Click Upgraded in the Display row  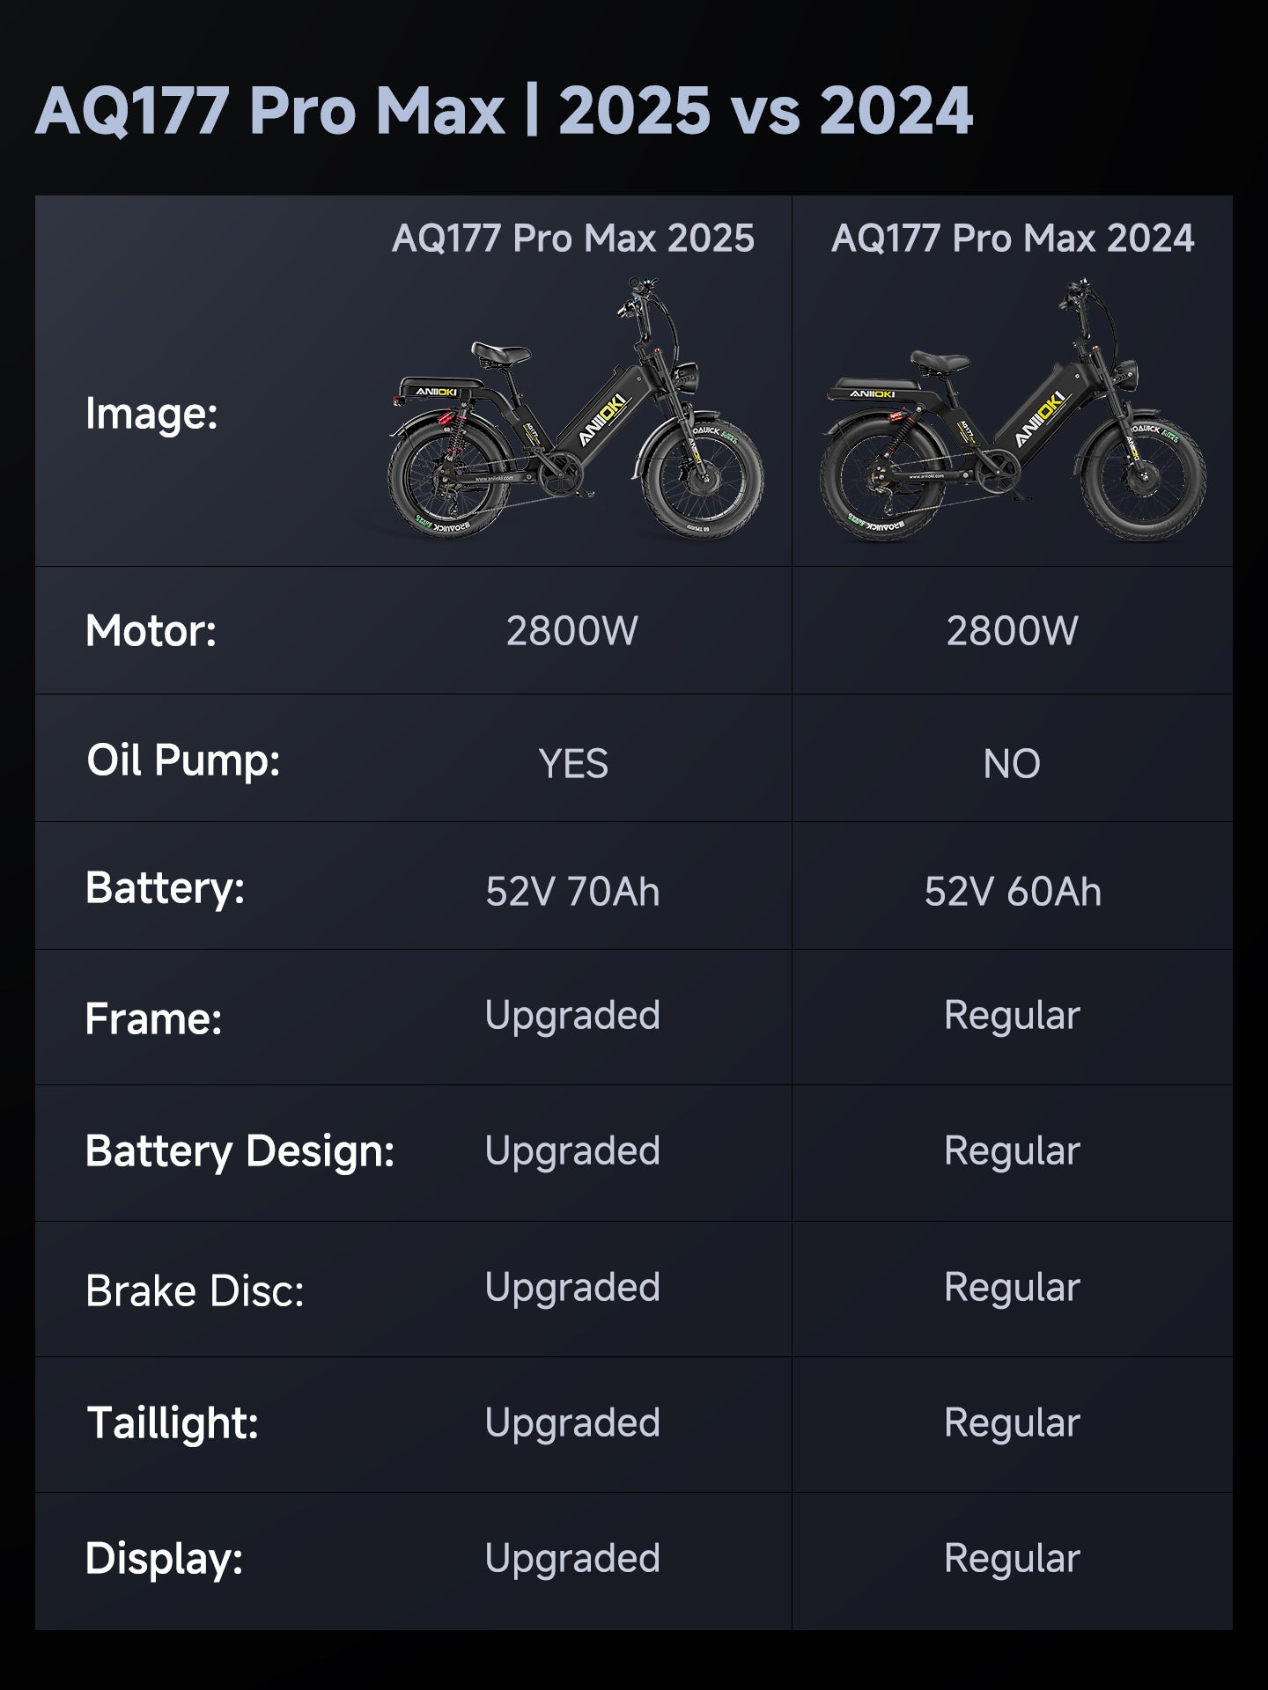tap(572, 1559)
